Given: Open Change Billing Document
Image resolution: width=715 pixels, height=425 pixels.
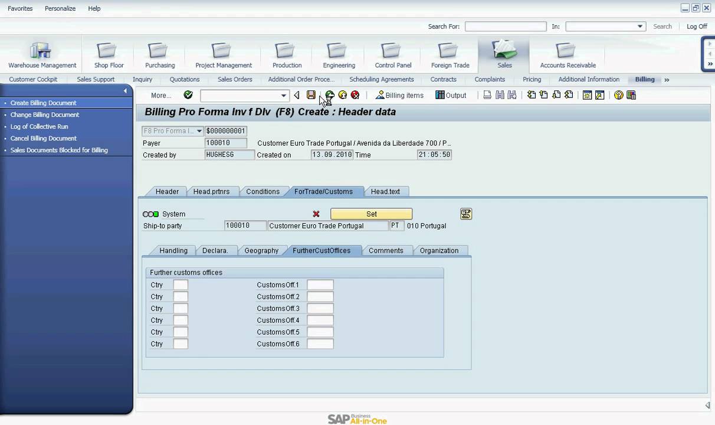Looking at the screenshot, I should click(x=45, y=115).
